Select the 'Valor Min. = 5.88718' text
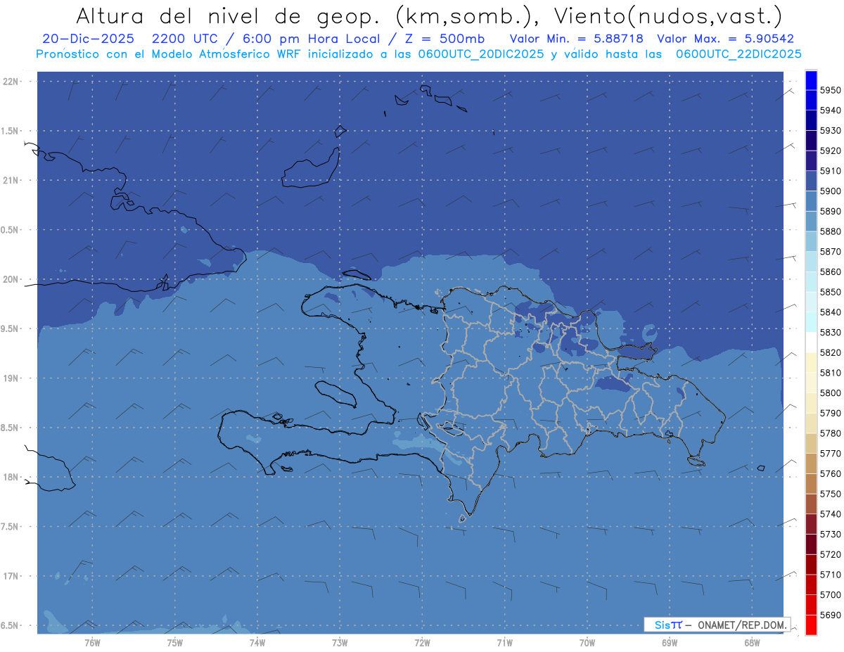Image resolution: width=844 pixels, height=652 pixels. coord(576,39)
